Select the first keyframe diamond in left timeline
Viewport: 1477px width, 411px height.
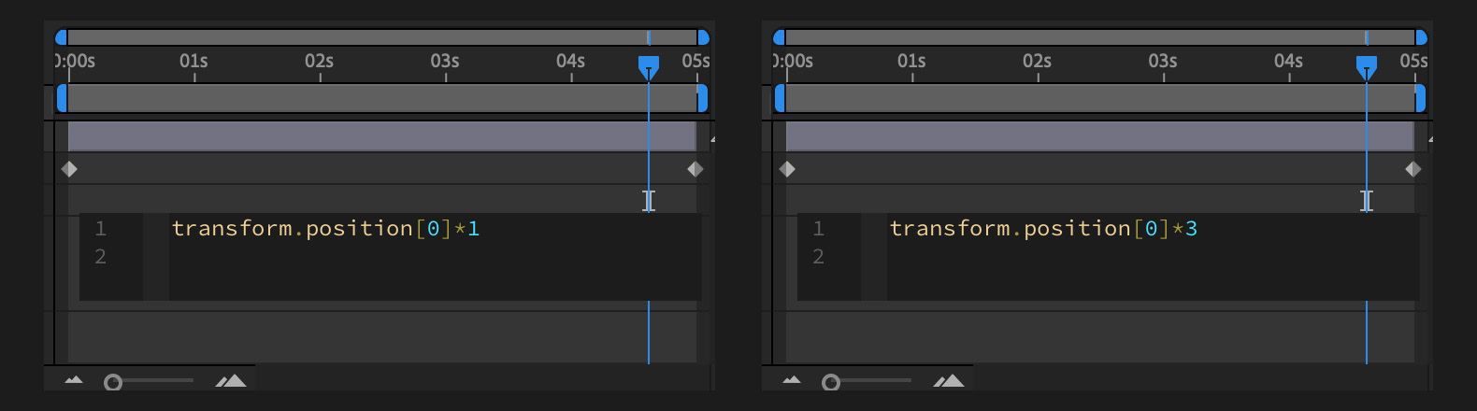click(x=69, y=169)
